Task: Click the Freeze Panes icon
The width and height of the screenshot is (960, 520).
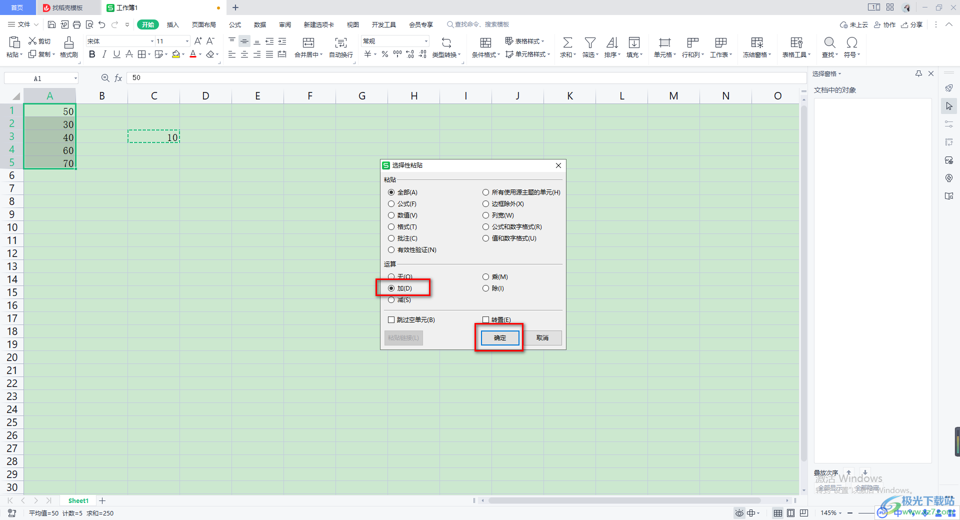Action: click(x=757, y=42)
